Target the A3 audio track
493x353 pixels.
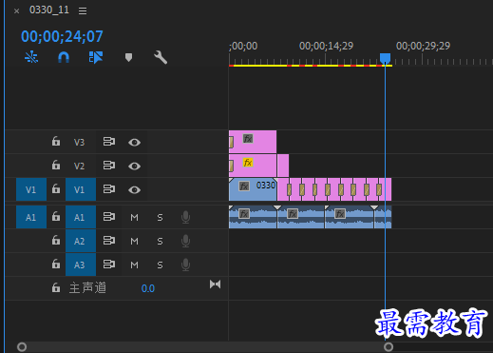click(81, 265)
